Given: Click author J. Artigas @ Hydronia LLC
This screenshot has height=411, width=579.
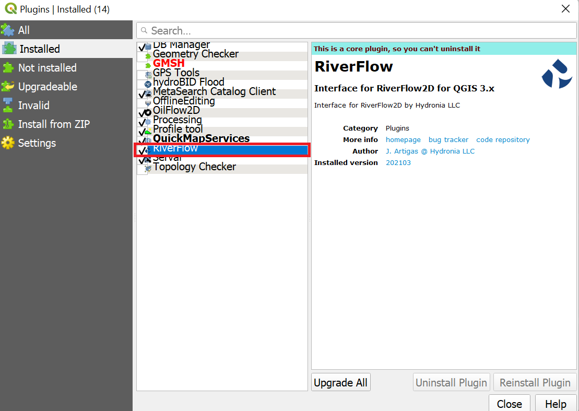Looking at the screenshot, I should [x=430, y=151].
